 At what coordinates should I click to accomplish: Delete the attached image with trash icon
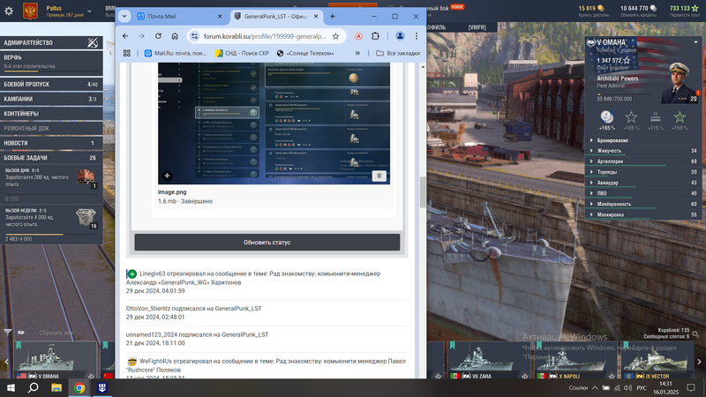click(379, 176)
